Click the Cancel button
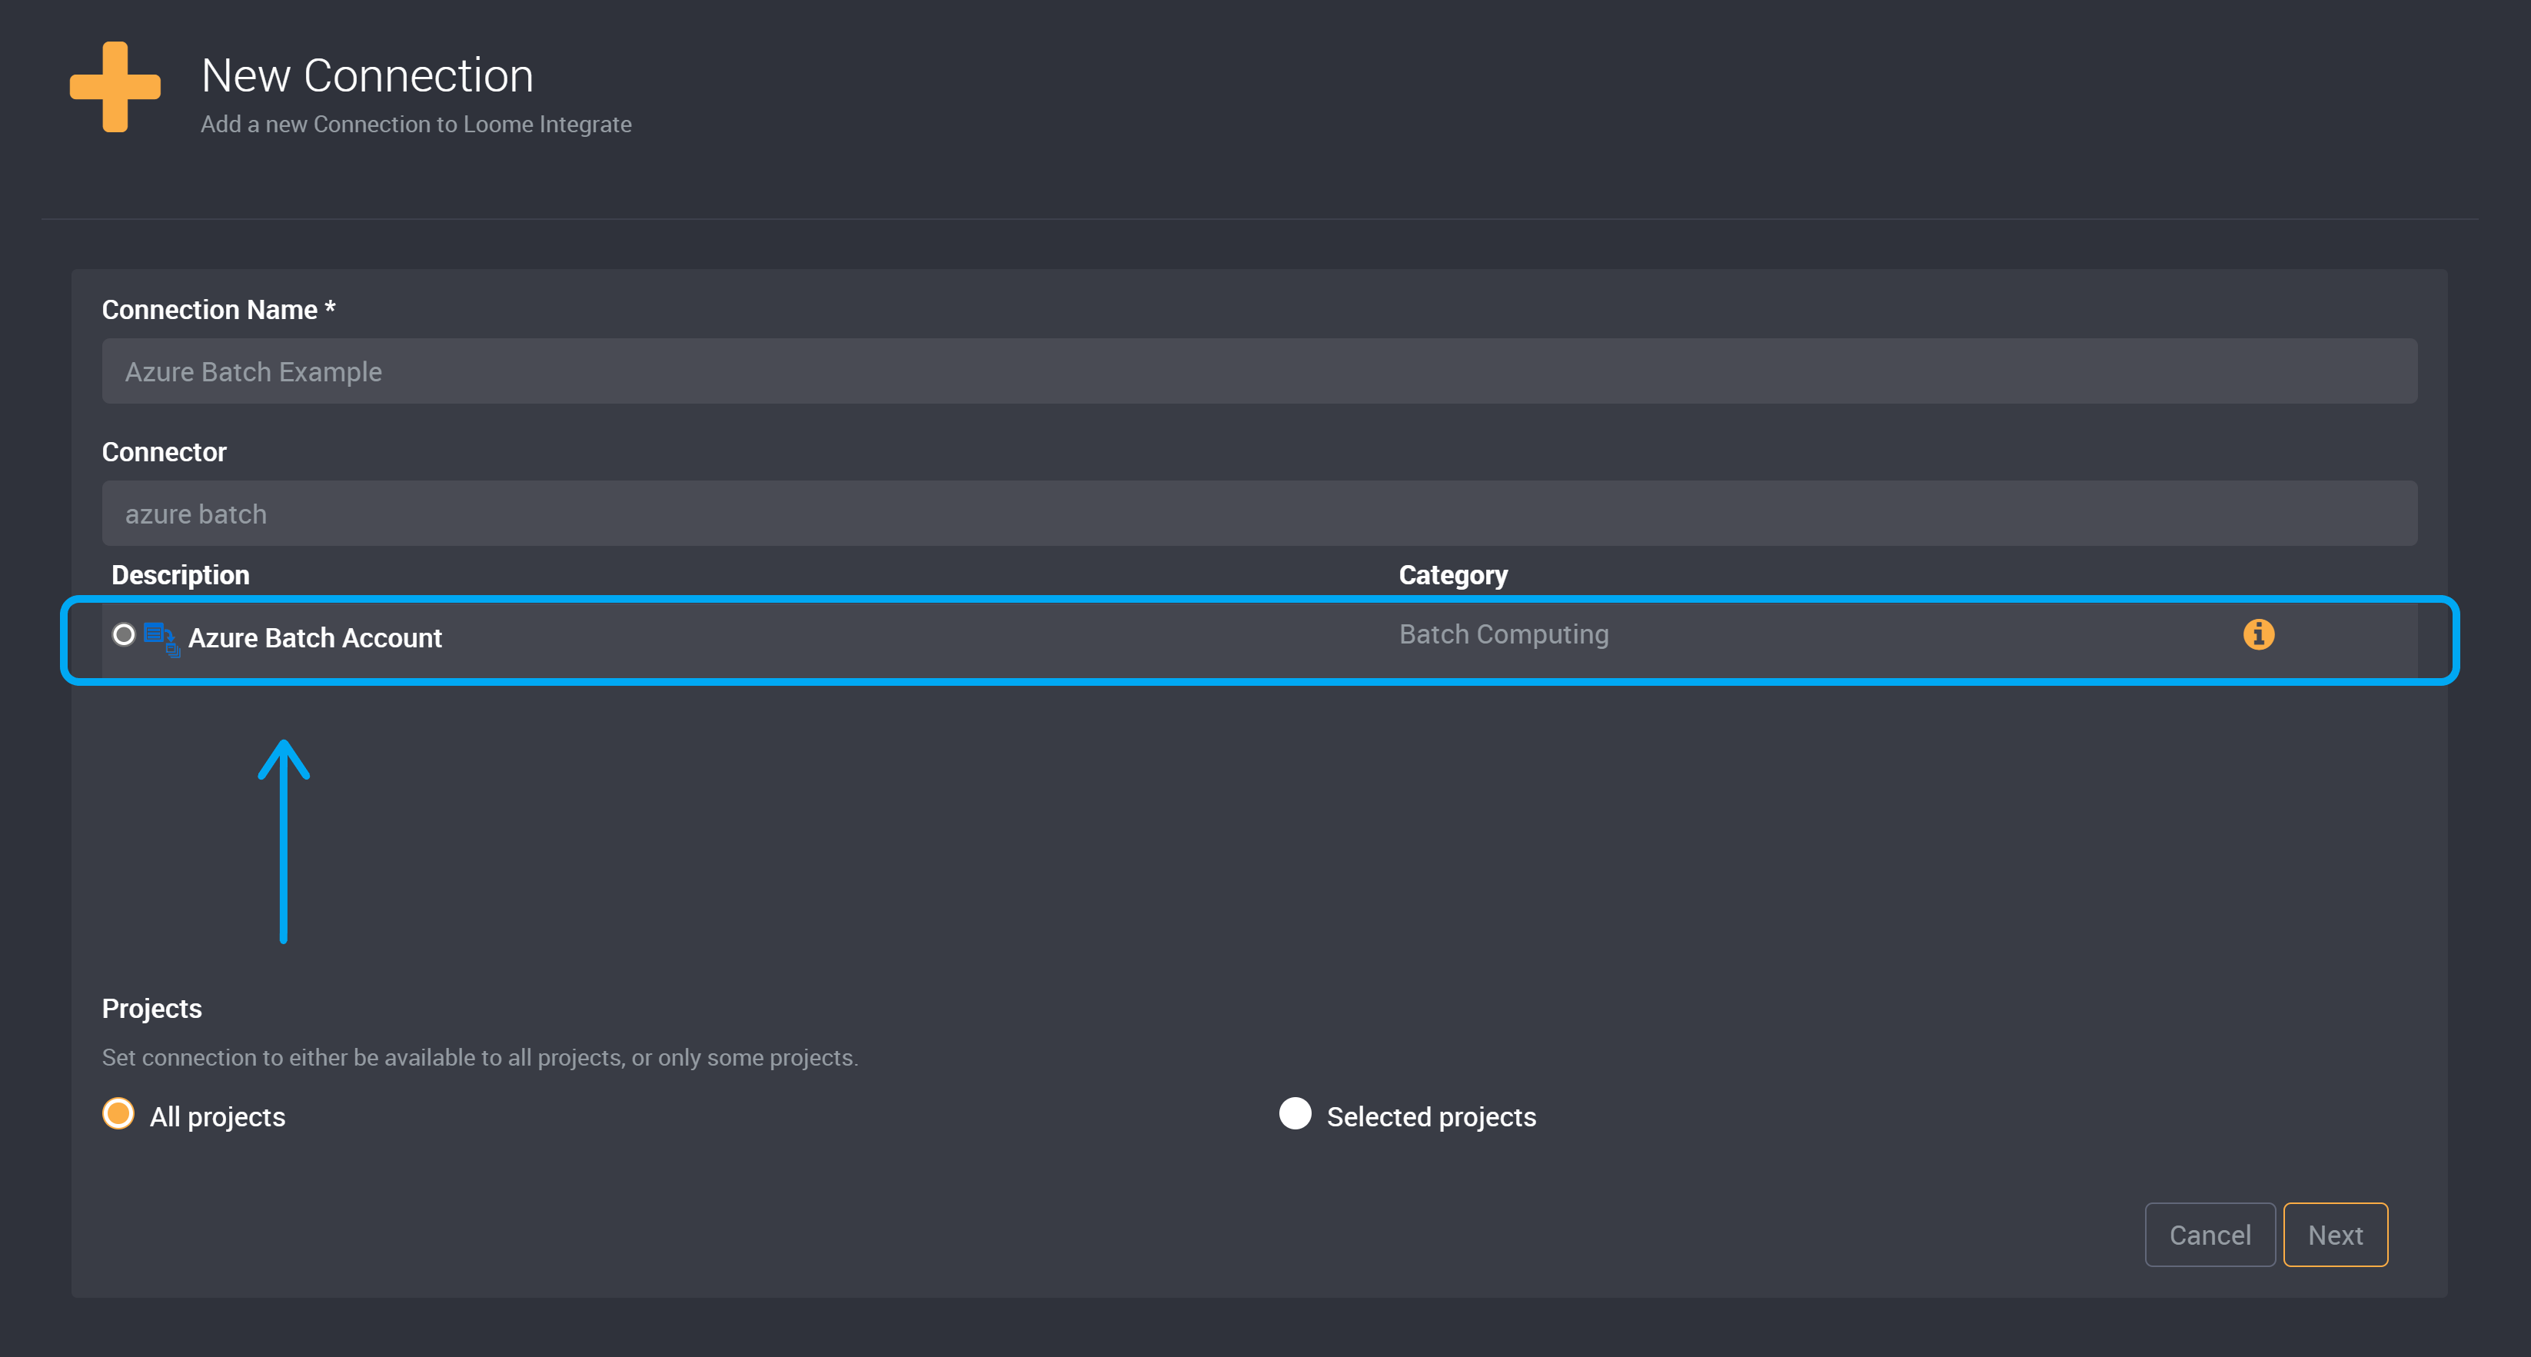2531x1357 pixels. (x=2210, y=1236)
